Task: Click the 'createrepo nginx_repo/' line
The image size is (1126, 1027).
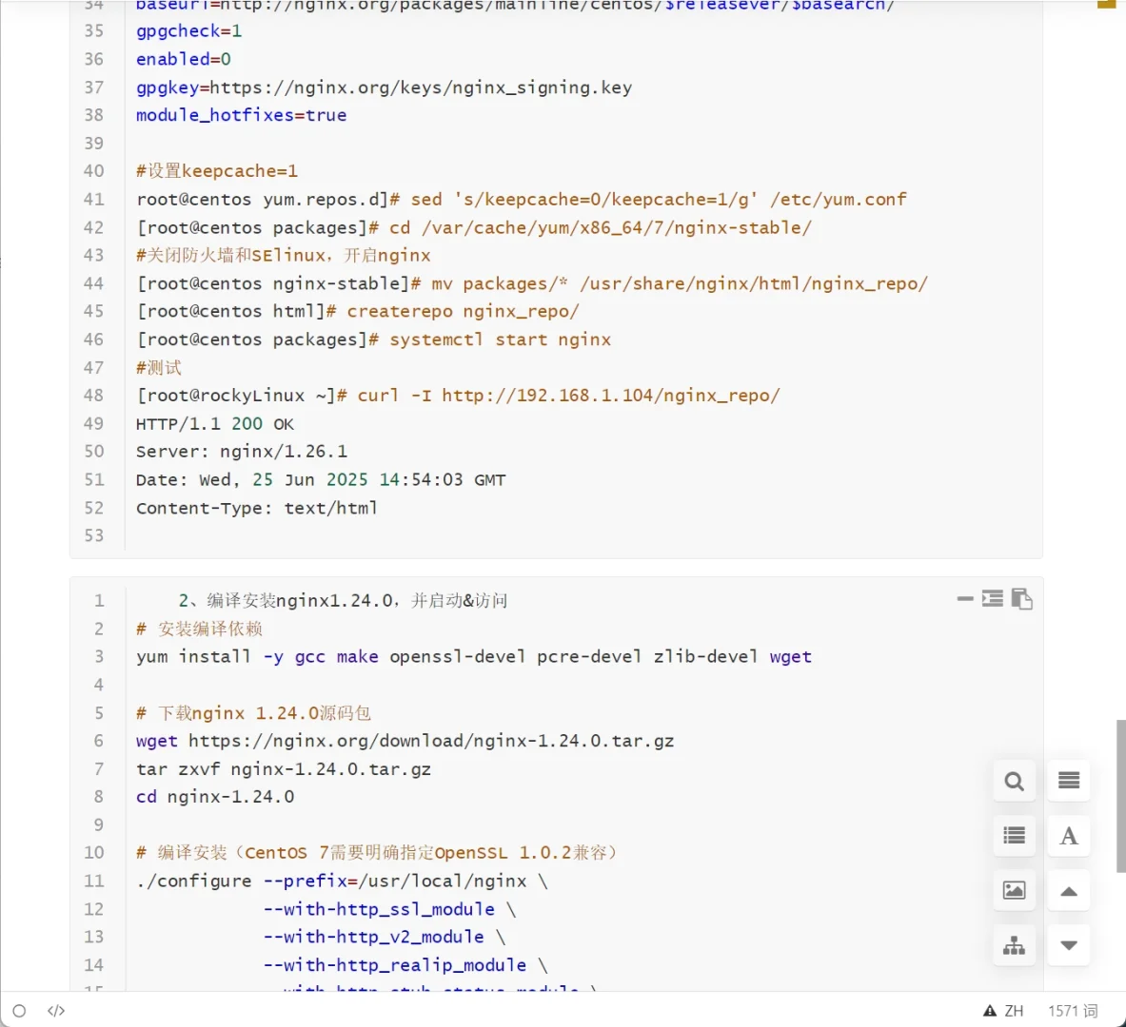Action: [x=358, y=311]
